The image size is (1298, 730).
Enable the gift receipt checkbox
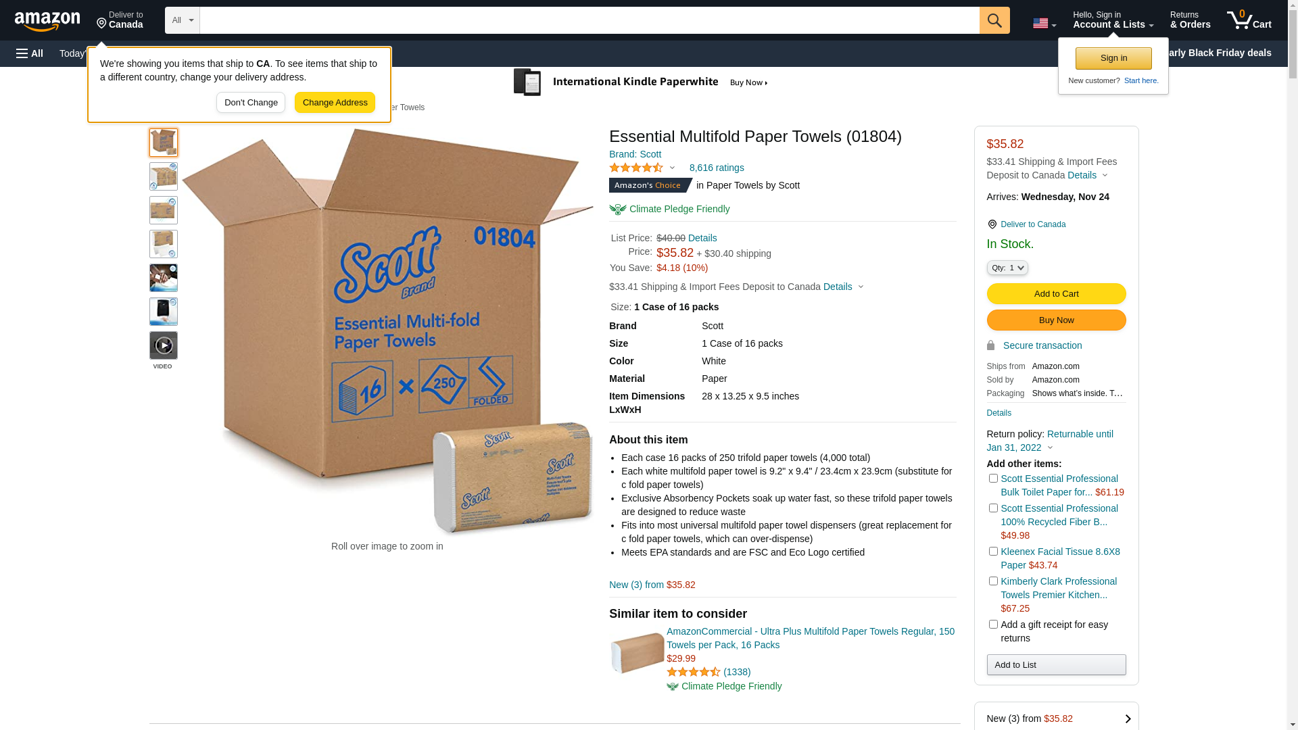[x=993, y=625]
